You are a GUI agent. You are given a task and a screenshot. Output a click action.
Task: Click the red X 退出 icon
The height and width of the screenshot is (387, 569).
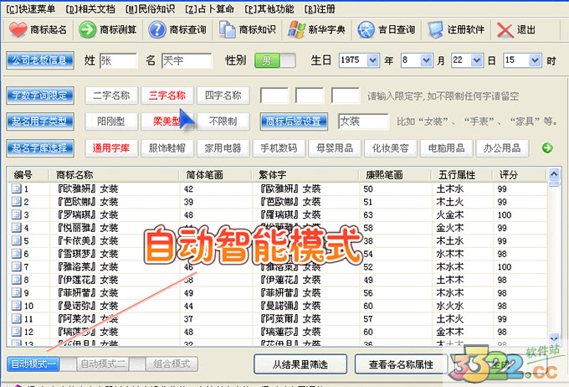click(x=505, y=30)
